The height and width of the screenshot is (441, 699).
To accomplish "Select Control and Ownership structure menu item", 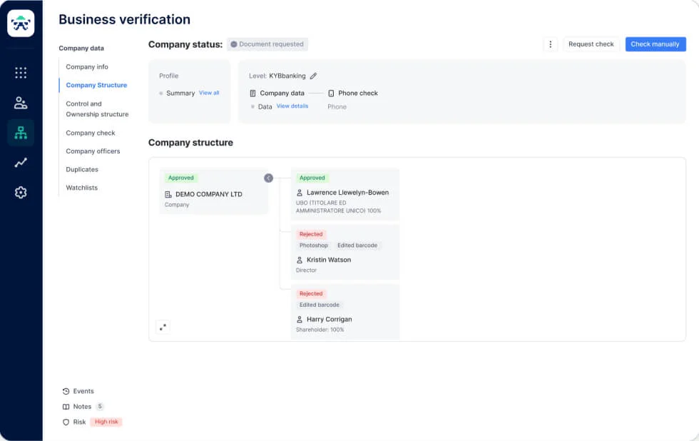I will point(97,109).
